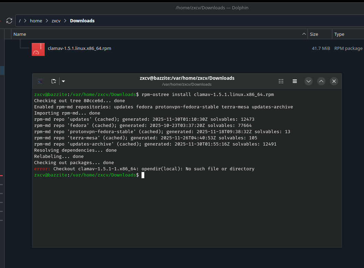The height and width of the screenshot is (268, 364).
Task: Click the grid layout icon in terminal titlebar
Action: (x=281, y=81)
